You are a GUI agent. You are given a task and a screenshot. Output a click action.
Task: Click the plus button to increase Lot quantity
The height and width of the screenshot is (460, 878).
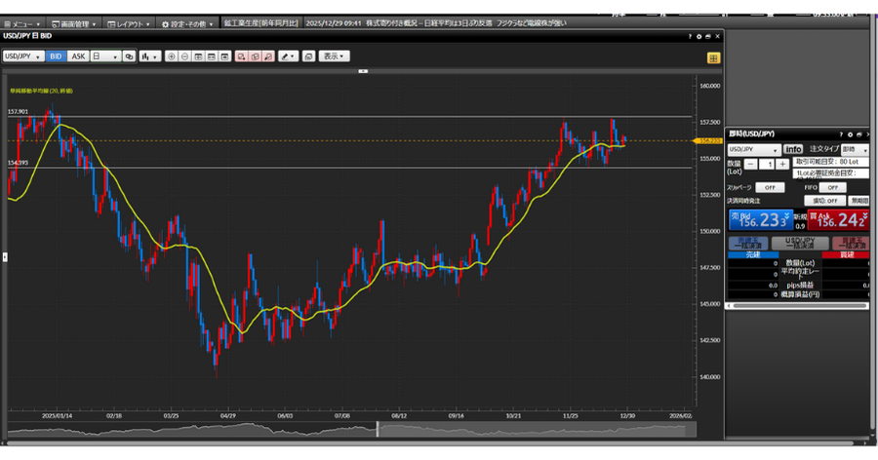point(782,164)
